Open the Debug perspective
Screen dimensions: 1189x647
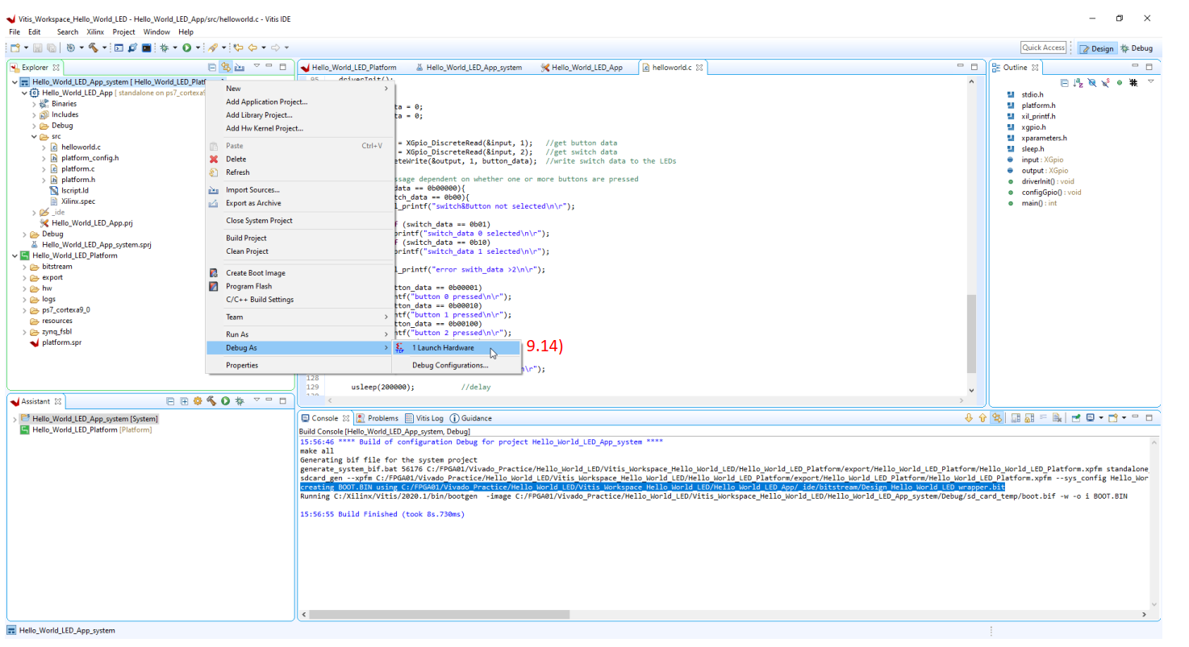(x=1136, y=48)
